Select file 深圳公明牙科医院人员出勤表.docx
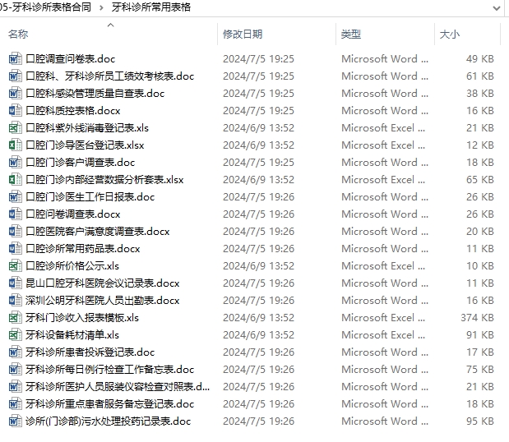 102,301
